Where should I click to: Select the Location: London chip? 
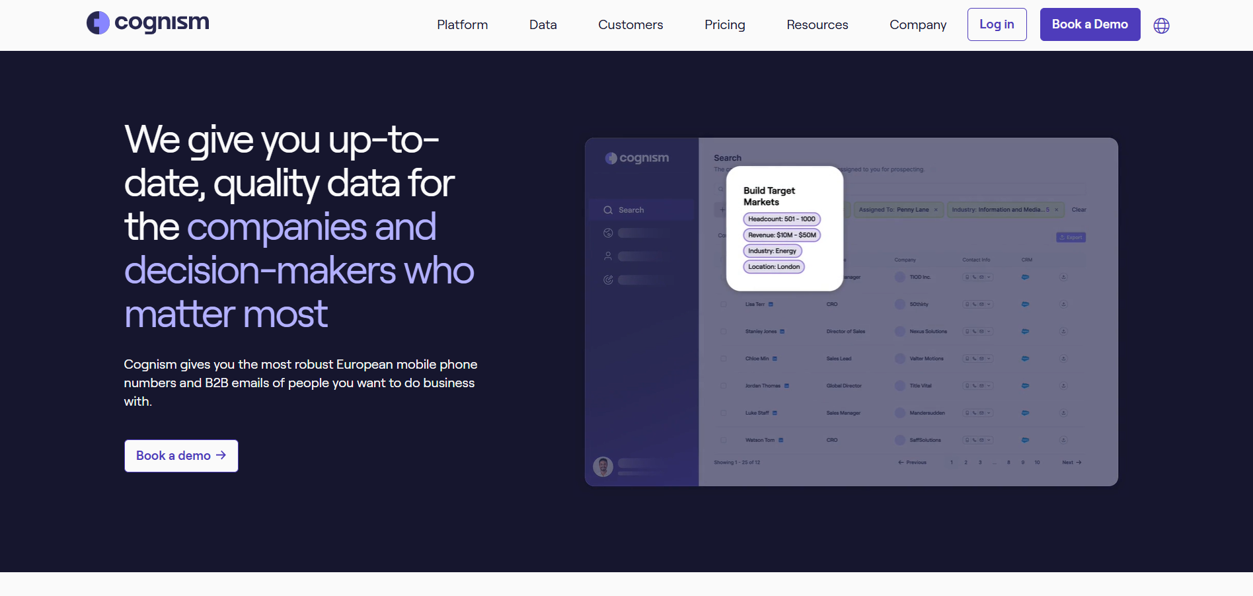pos(774,267)
